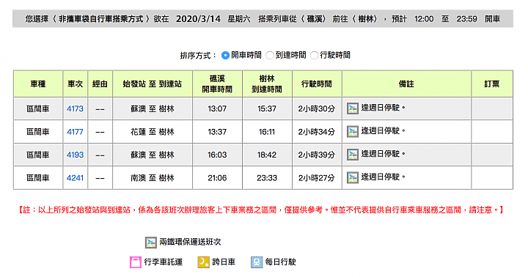The height and width of the screenshot is (277, 528).
Task: Open train number 4241 link
Action: [x=75, y=178]
